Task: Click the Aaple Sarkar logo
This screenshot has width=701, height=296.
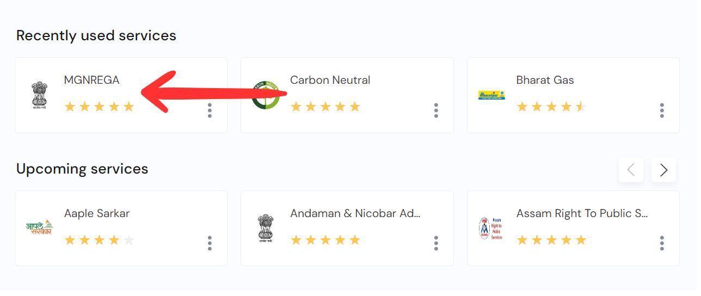Action: click(x=39, y=227)
